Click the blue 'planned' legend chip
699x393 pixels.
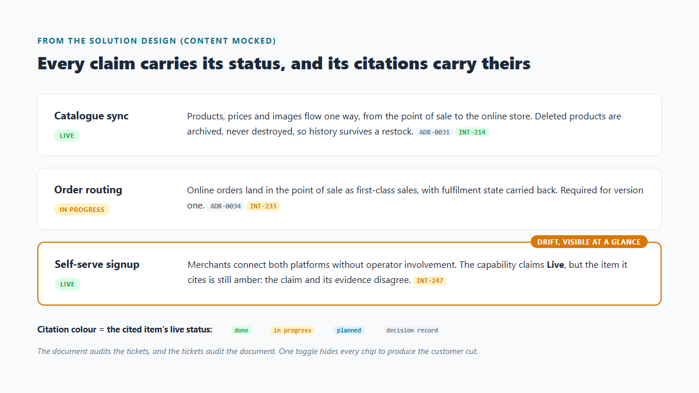[349, 330]
